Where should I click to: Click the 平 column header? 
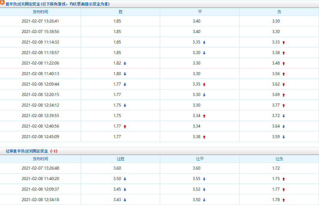200,12
